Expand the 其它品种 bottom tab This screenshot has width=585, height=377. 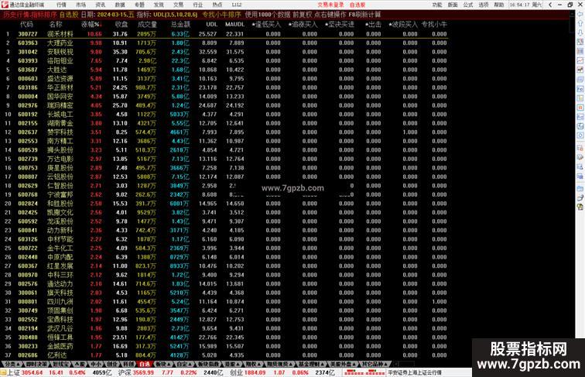(x=375, y=364)
